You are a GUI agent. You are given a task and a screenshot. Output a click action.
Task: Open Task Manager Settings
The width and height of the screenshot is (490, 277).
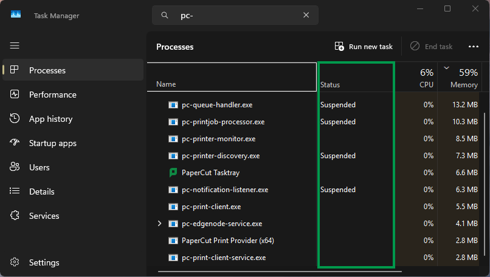73,262
